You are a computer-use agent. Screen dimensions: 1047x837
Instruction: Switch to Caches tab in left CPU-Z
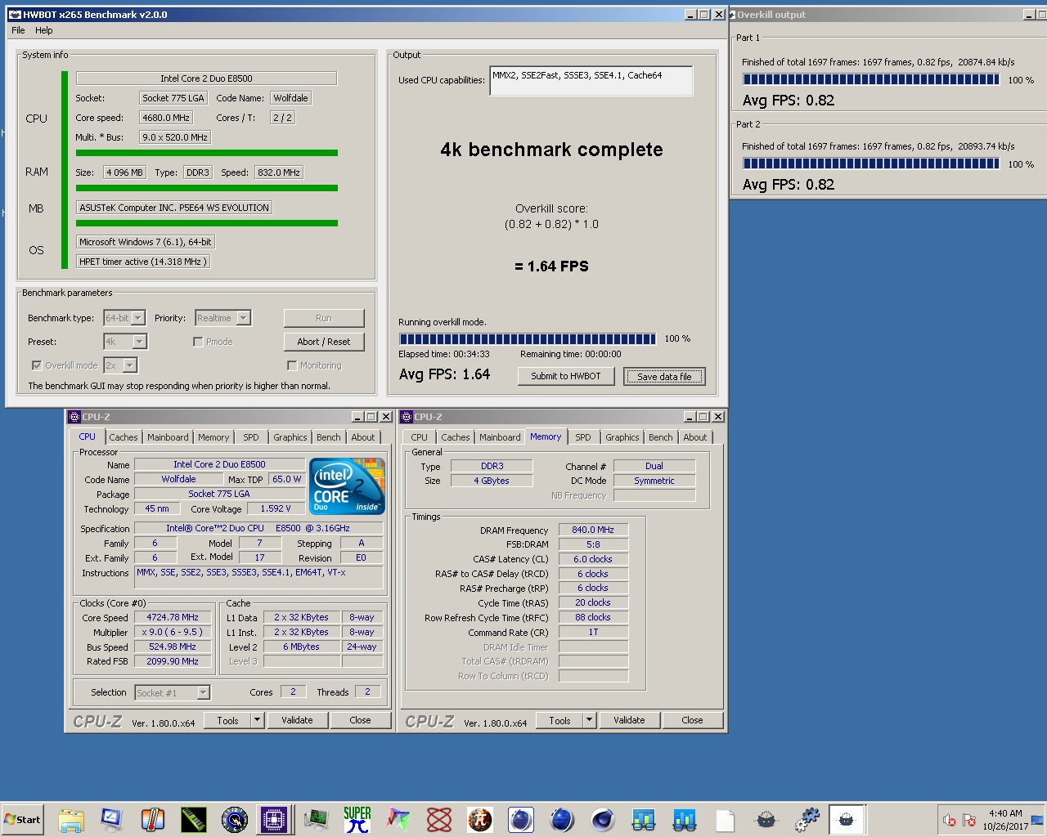[124, 437]
